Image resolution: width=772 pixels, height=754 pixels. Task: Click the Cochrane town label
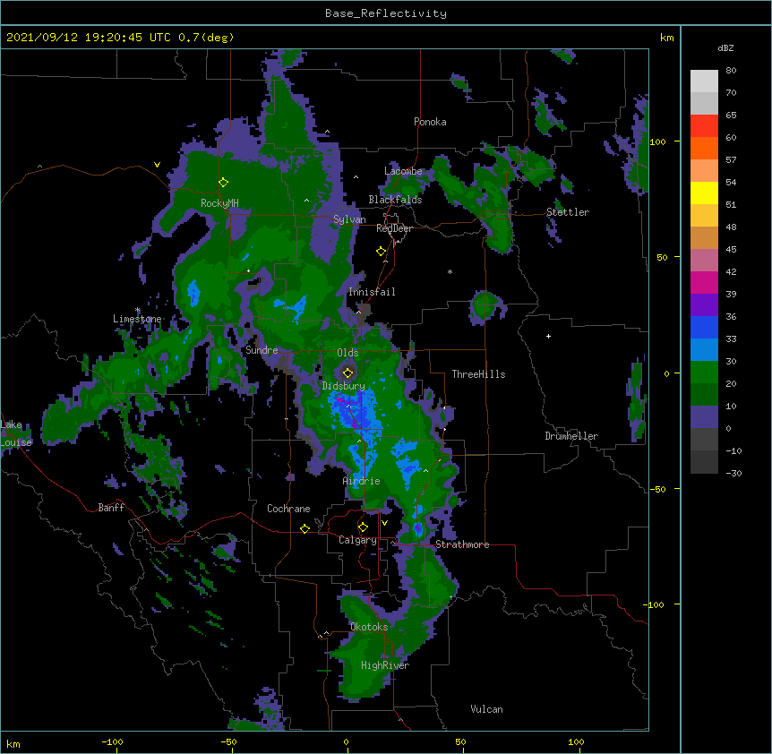(288, 509)
